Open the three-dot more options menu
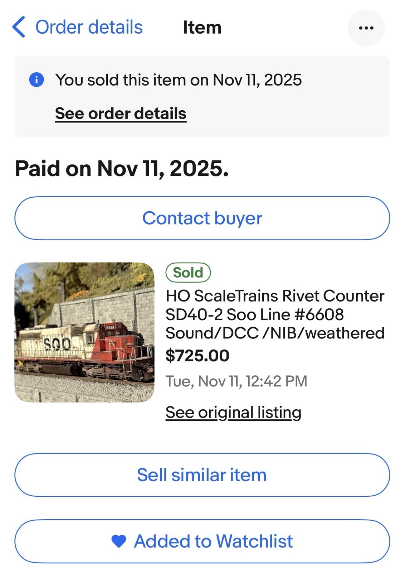Image resolution: width=405 pixels, height=573 pixels. pyautogui.click(x=366, y=28)
